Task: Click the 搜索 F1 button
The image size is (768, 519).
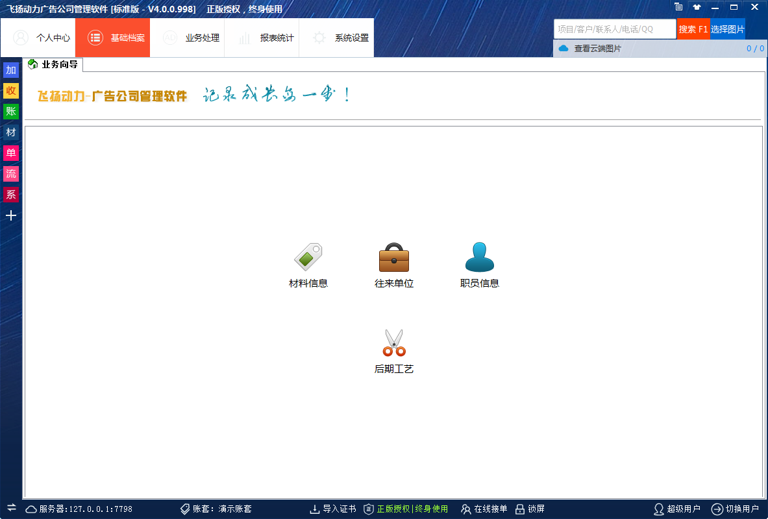Action: coord(693,29)
